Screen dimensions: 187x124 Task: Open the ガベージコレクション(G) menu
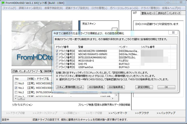tap(124, 8)
